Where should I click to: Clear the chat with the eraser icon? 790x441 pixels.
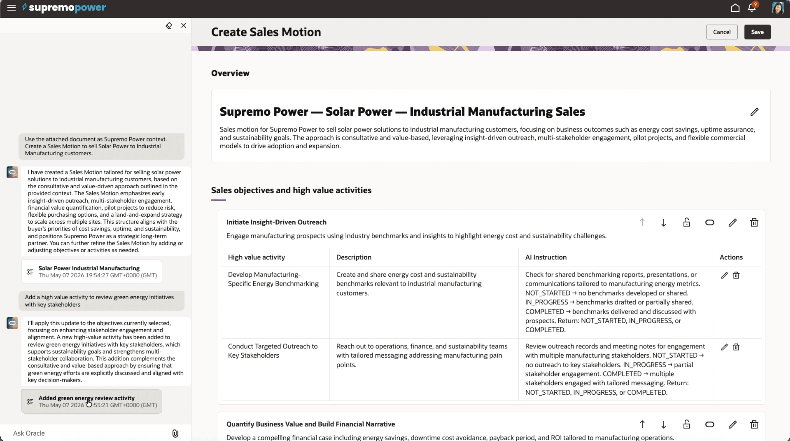tap(169, 25)
